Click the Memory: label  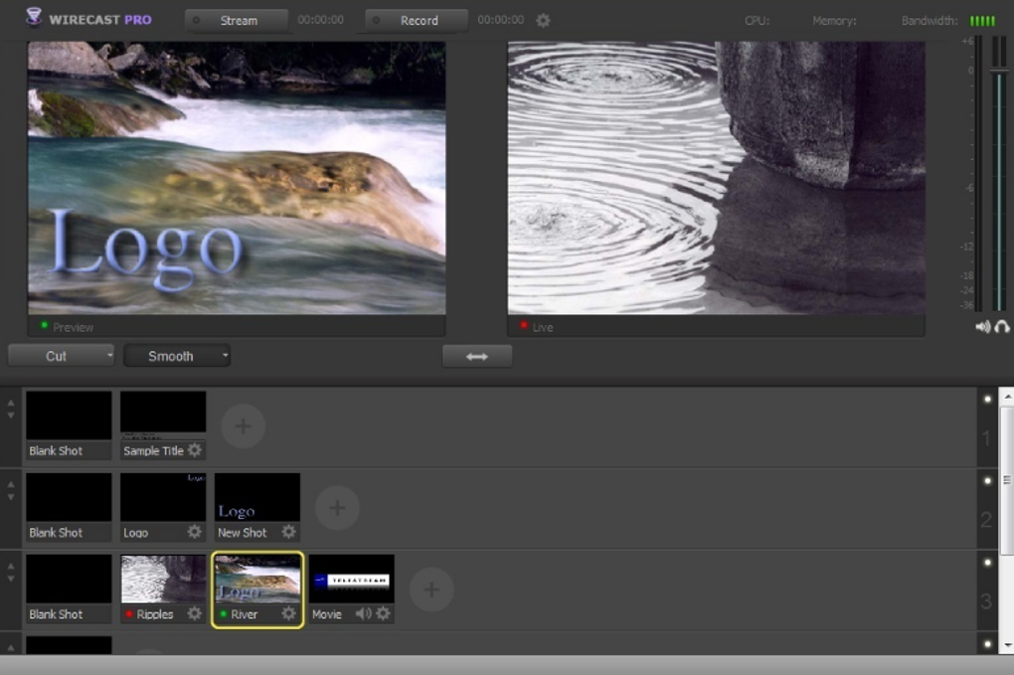pos(834,21)
